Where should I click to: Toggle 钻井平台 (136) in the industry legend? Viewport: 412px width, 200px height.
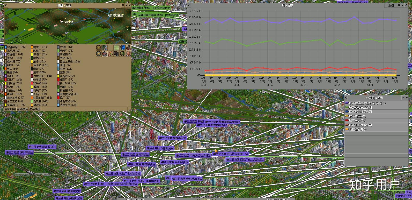68,105
